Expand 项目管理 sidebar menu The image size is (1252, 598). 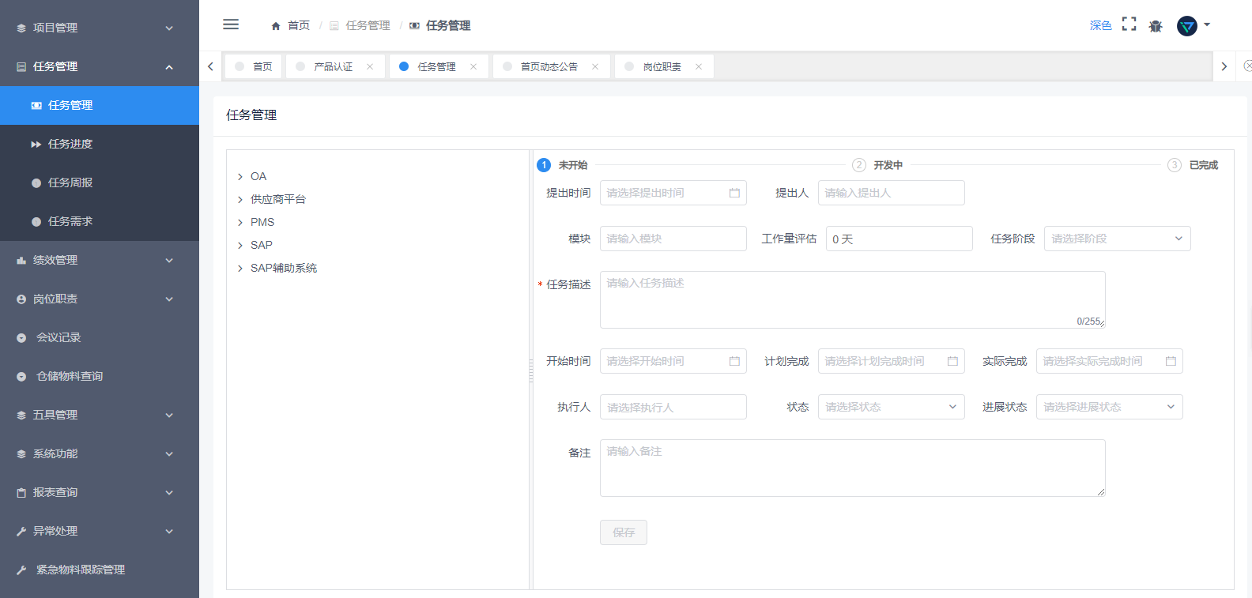[x=100, y=28]
